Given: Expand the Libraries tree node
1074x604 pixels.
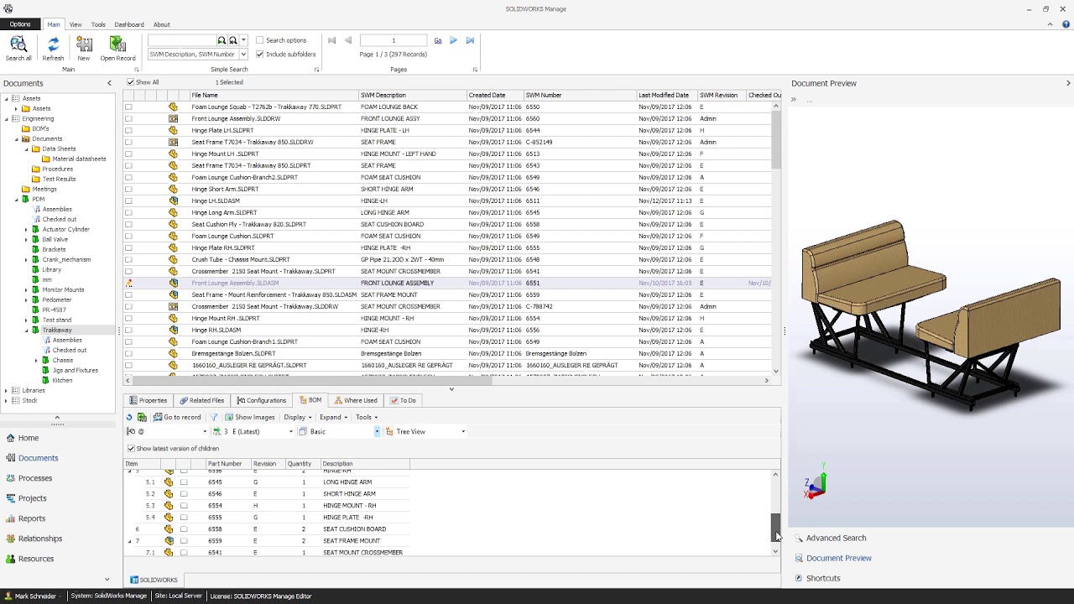Looking at the screenshot, I should (x=6, y=391).
